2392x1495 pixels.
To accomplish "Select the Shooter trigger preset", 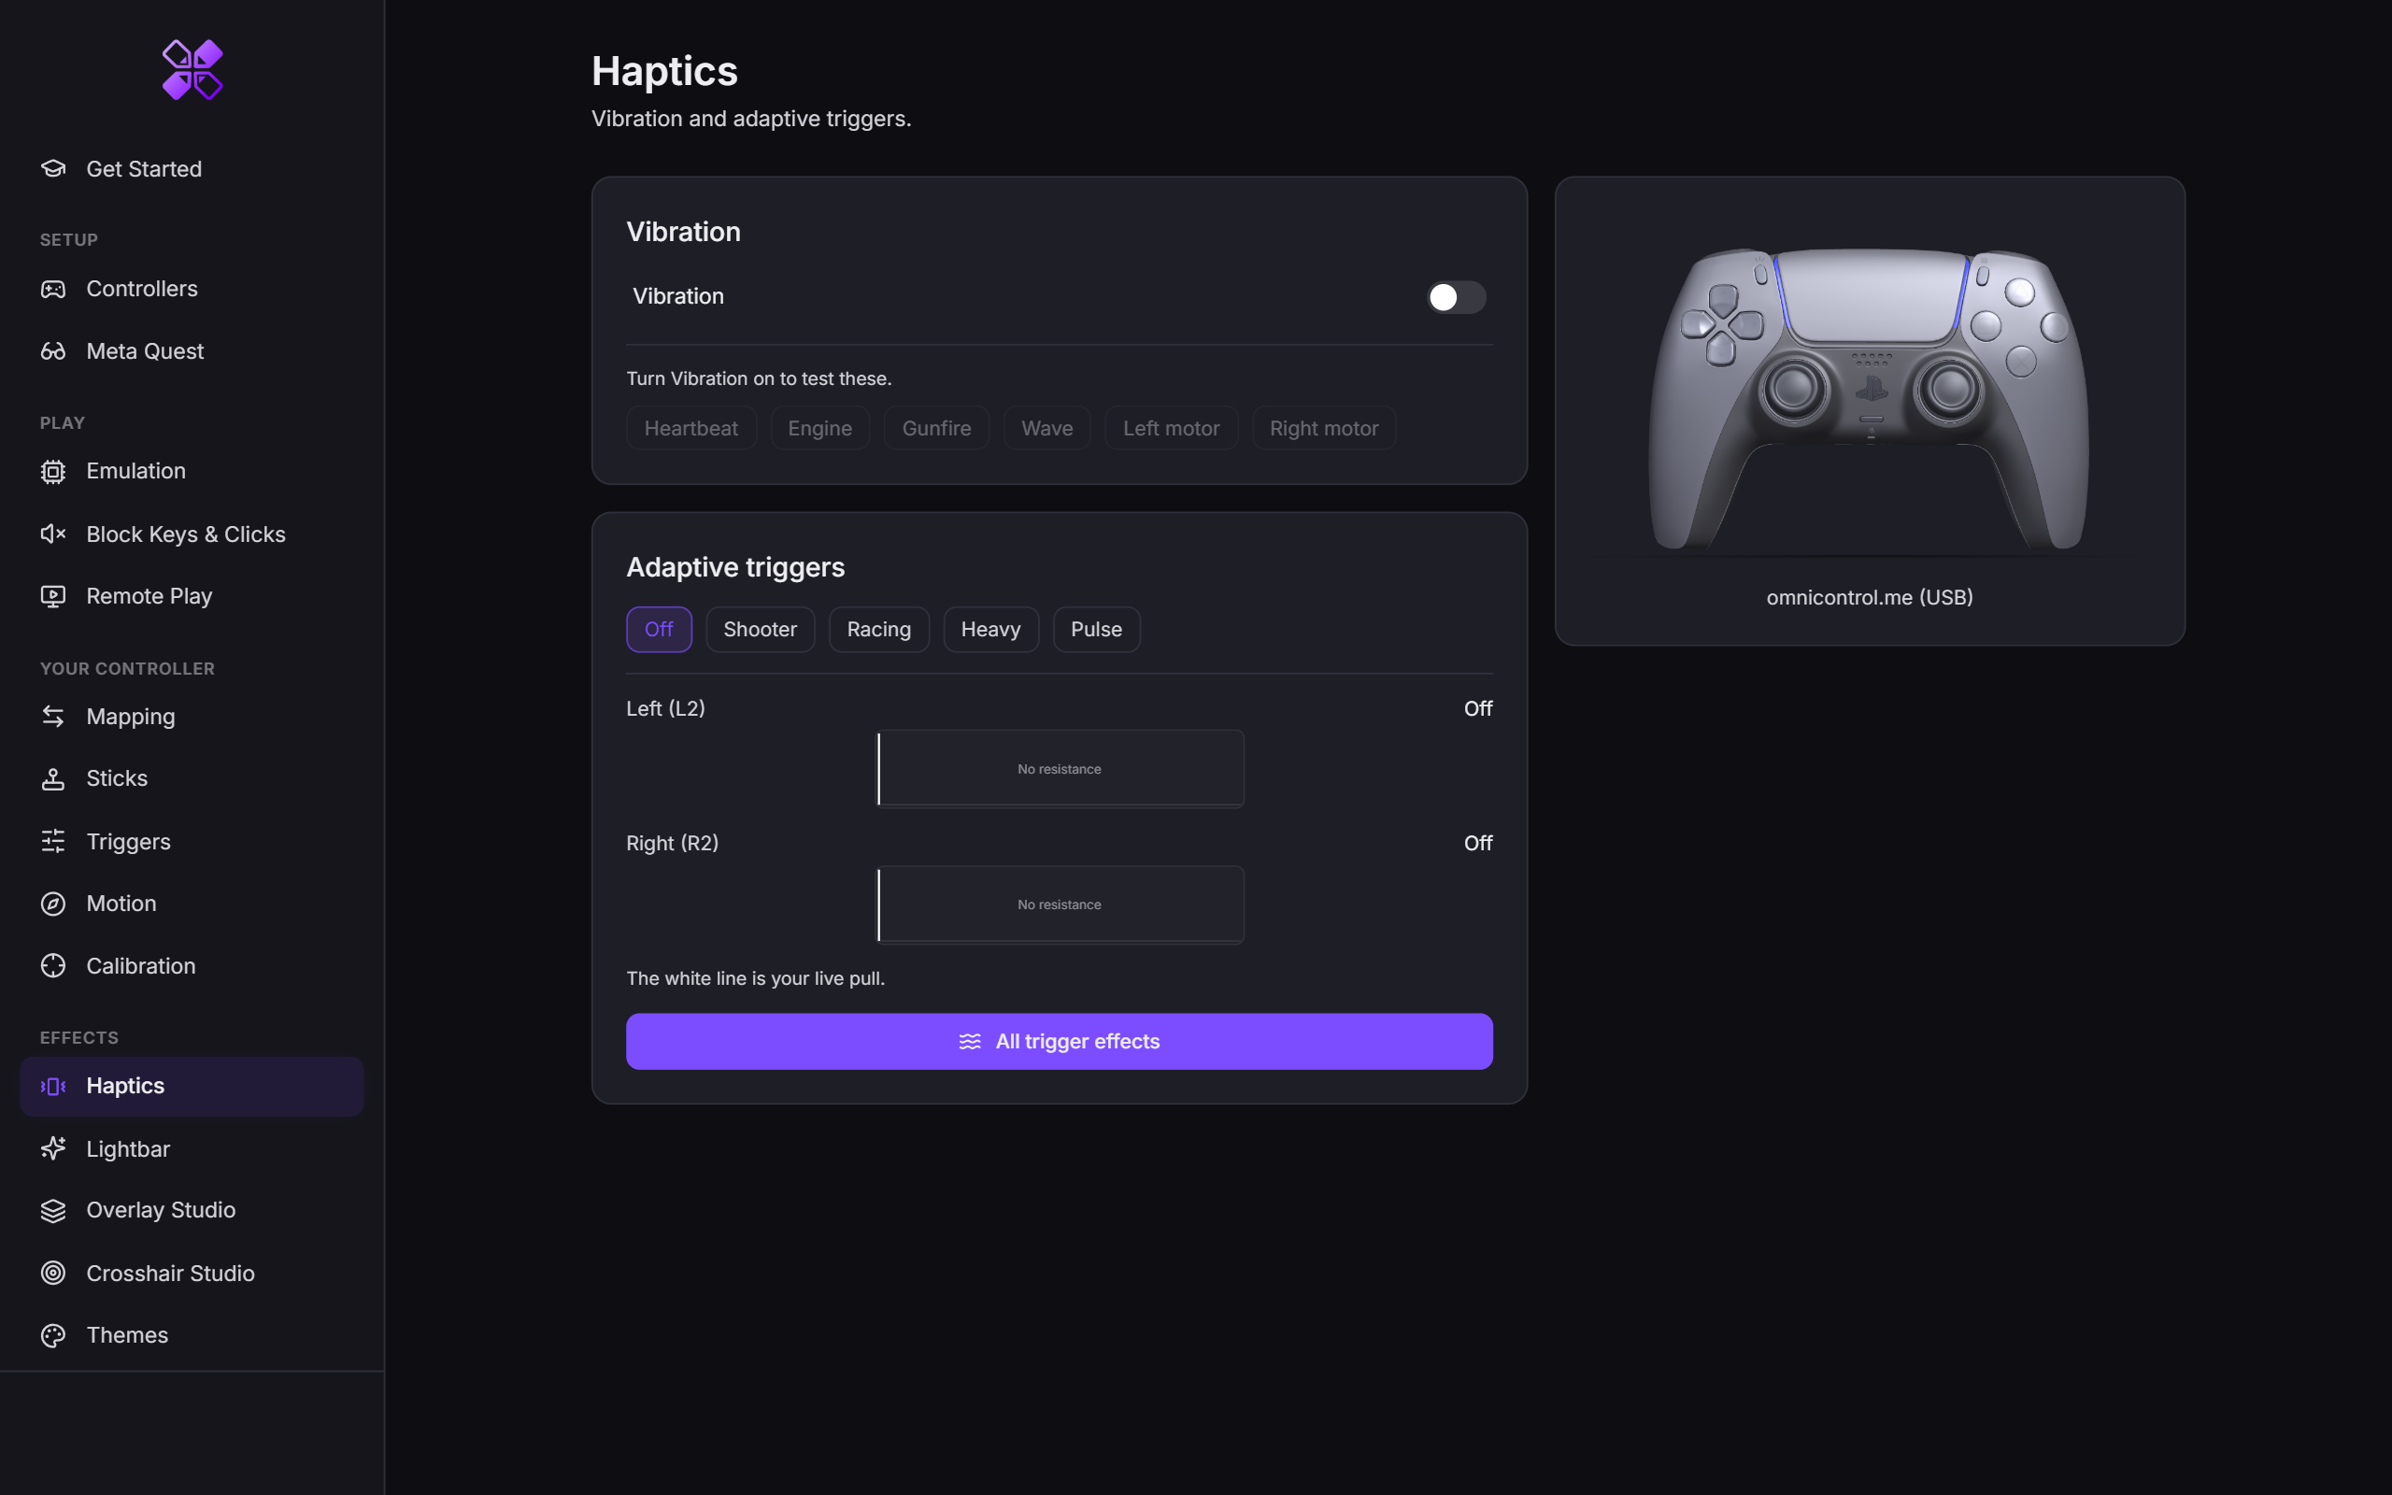I will click(x=760, y=630).
